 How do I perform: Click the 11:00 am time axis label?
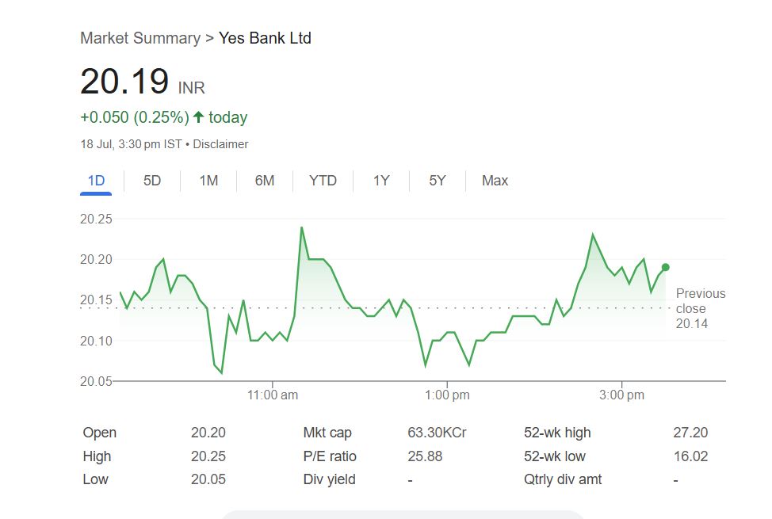pos(273,395)
